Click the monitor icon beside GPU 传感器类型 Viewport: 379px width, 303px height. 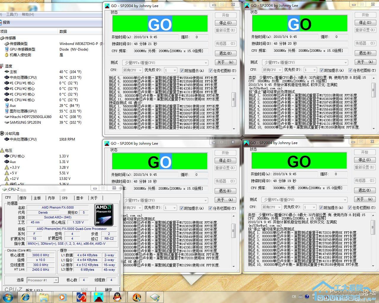pos(7,49)
